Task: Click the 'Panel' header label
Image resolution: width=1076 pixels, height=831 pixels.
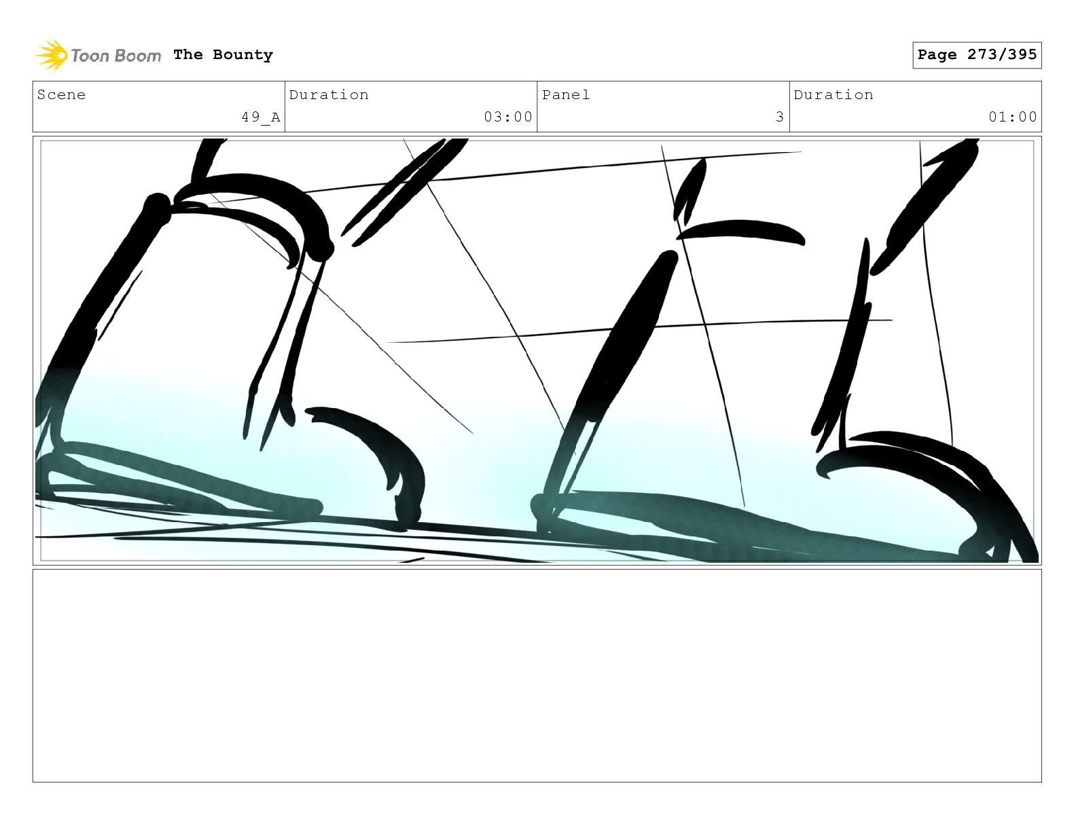Action: click(566, 95)
